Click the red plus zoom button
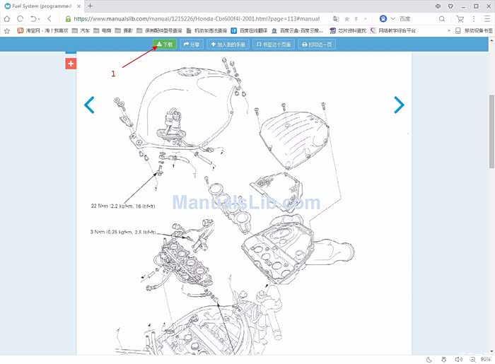Viewport: 495px width, 364px height. tap(71, 64)
